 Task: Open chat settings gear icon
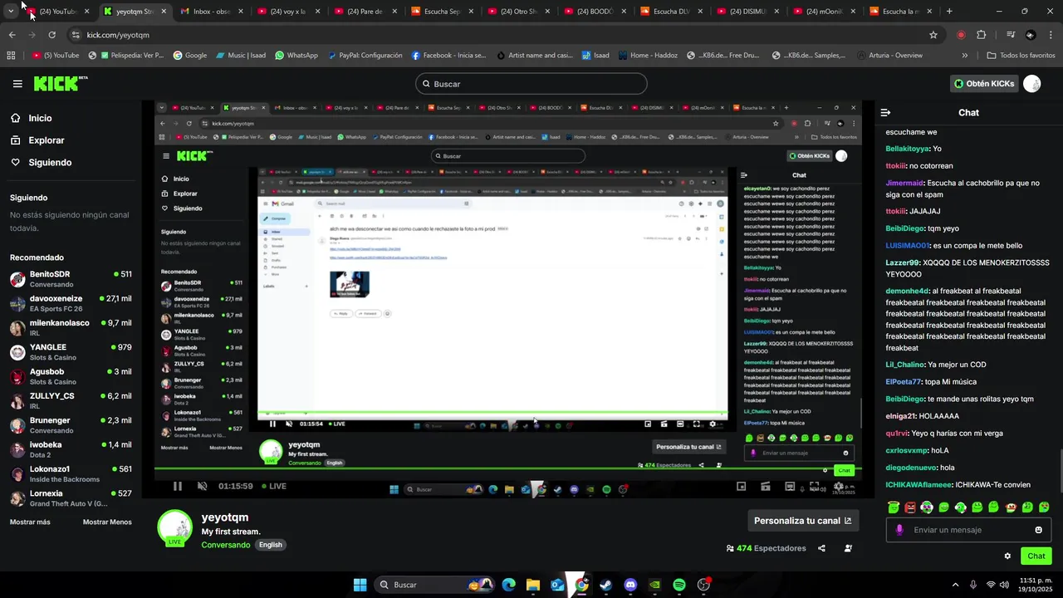pos(1007,556)
